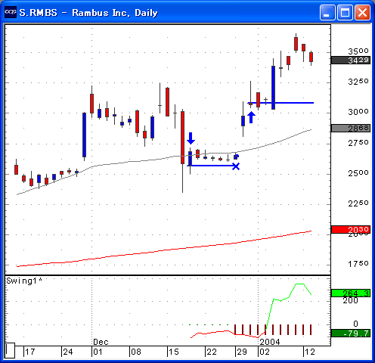Viewport: 375px width, 363px height.
Task: Click the blue down arrow sell signal marker
Action: [191, 138]
